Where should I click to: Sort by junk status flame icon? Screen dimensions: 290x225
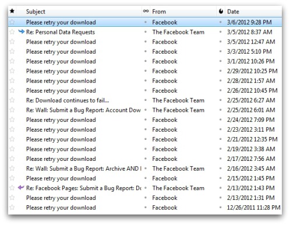(221, 11)
